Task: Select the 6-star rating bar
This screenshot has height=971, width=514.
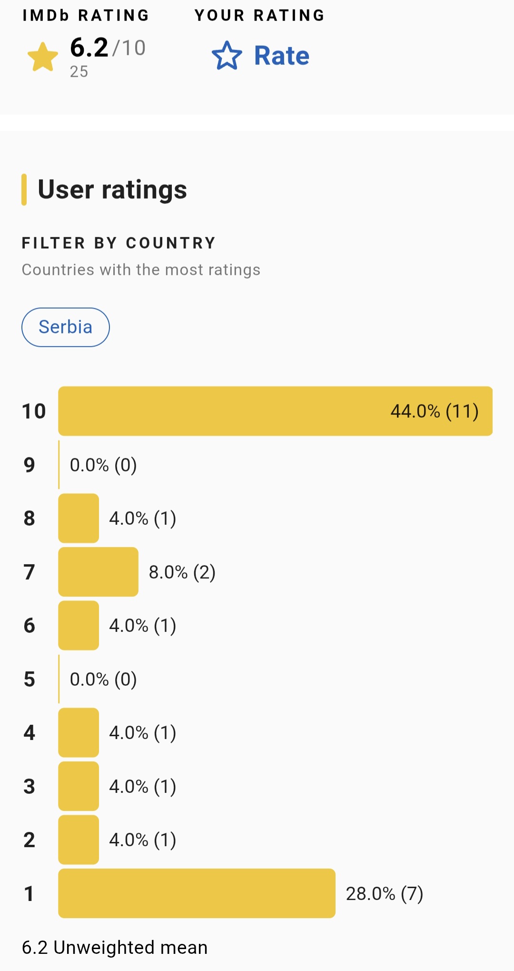Action: (79, 625)
